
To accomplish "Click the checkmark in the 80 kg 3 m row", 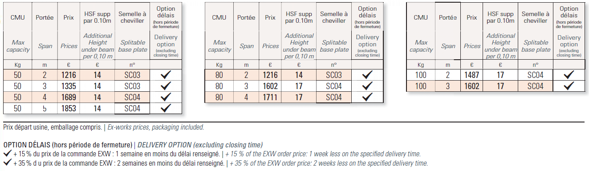I will click(x=367, y=86).
